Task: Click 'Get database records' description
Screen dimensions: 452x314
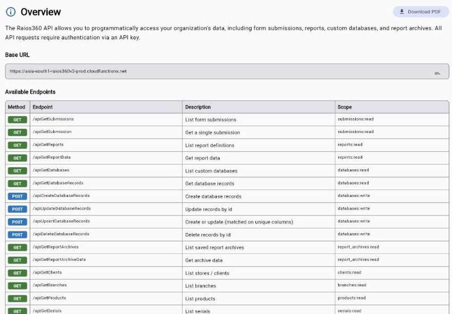Action: [210, 184]
